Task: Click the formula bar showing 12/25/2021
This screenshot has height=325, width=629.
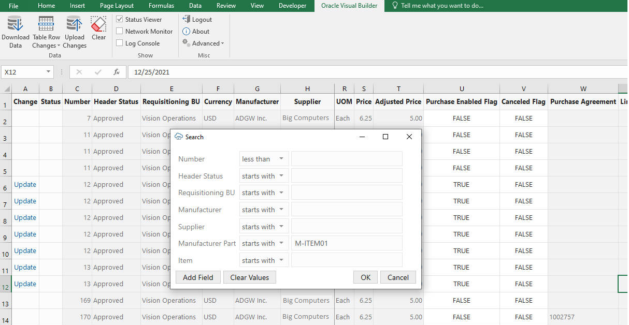Action: pyautogui.click(x=378, y=72)
